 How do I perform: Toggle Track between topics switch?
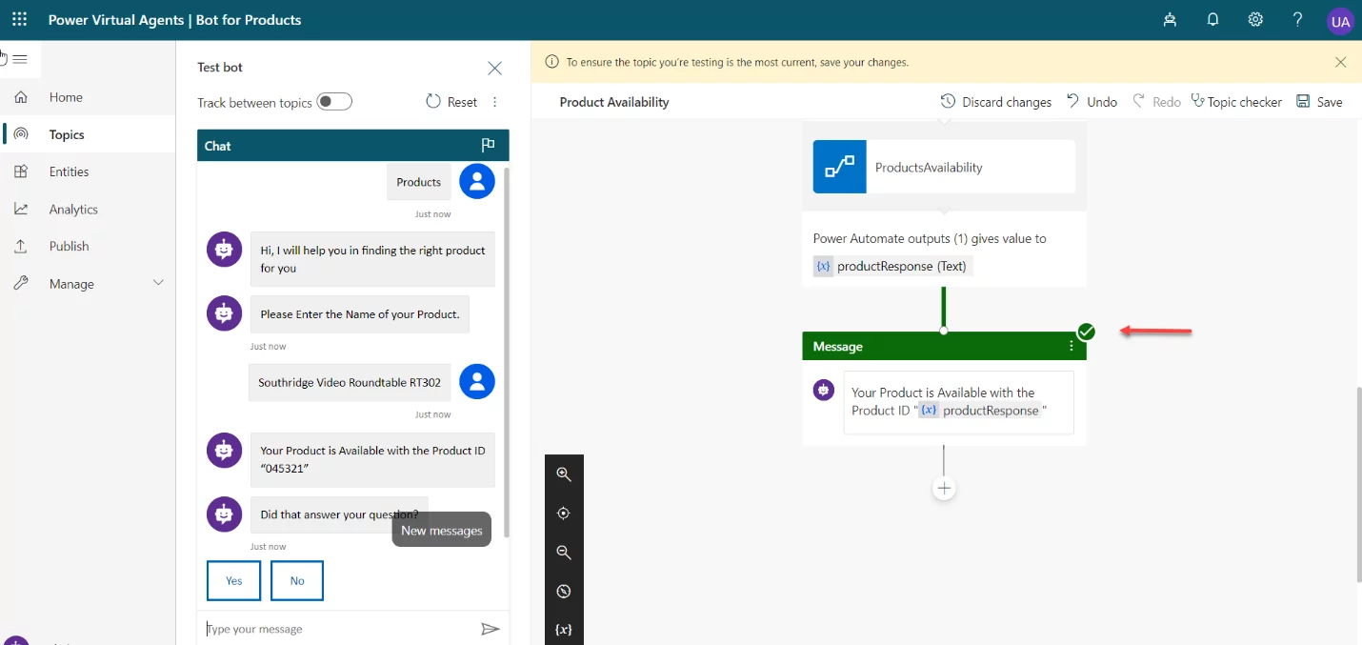click(334, 102)
